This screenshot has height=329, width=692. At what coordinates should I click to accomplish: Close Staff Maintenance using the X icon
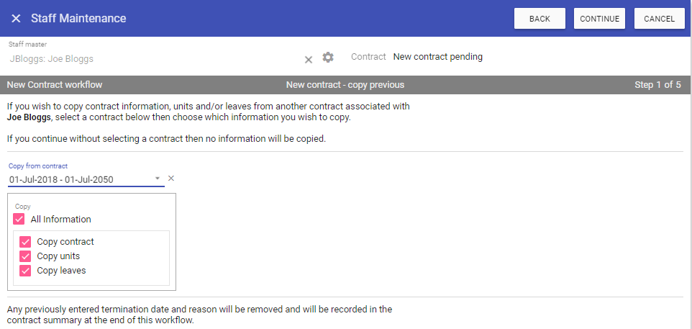[16, 19]
